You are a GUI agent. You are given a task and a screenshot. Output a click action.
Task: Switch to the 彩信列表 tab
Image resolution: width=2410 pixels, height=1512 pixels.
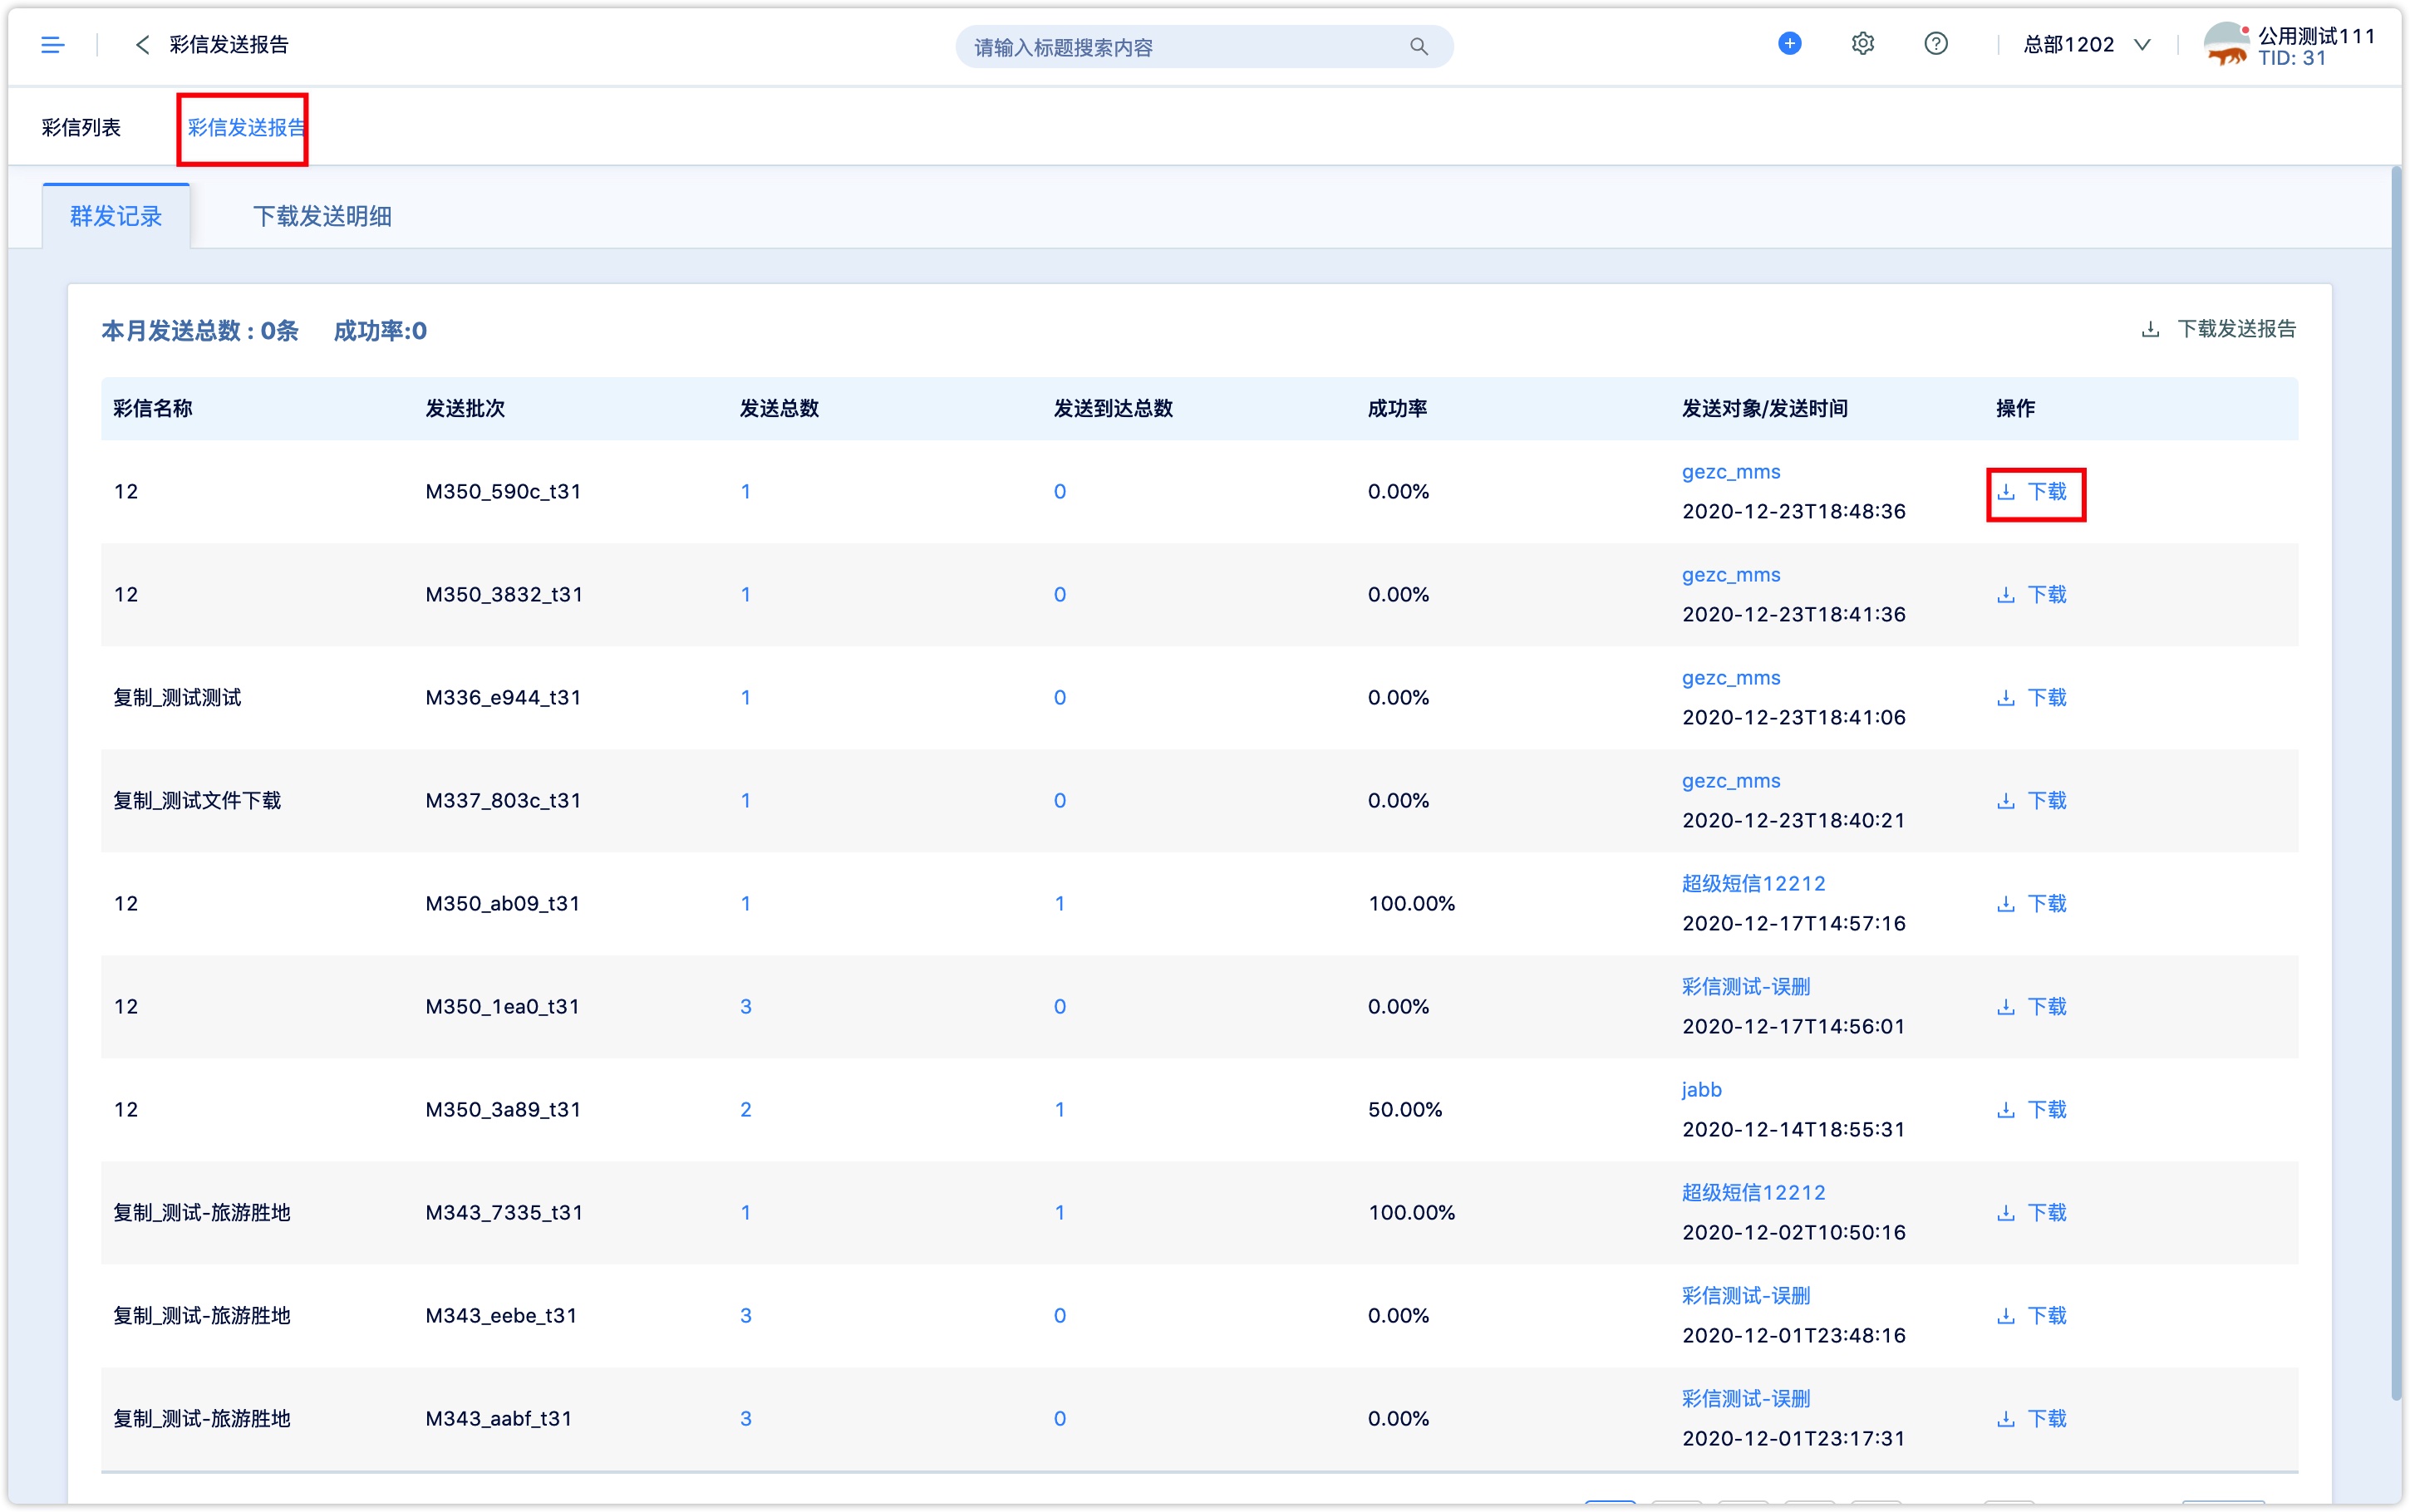pyautogui.click(x=81, y=127)
